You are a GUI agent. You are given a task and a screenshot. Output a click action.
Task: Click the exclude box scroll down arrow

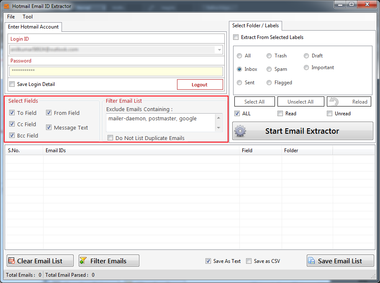click(x=218, y=128)
